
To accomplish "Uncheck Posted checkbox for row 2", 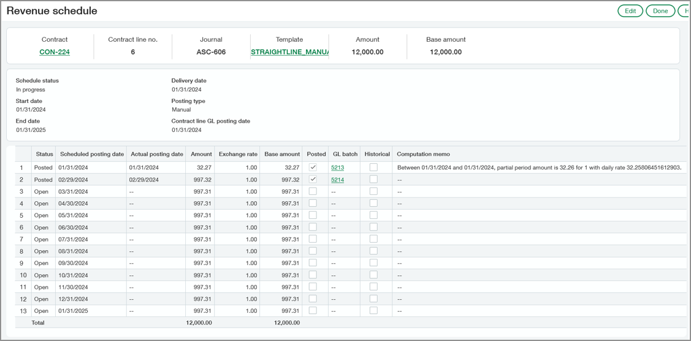I will pyautogui.click(x=313, y=180).
